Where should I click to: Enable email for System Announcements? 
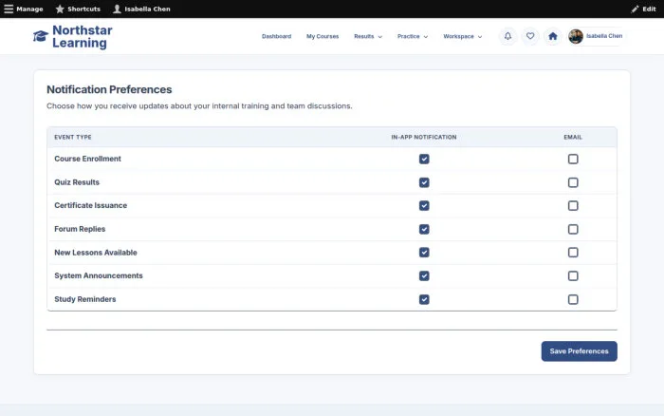[573, 275]
